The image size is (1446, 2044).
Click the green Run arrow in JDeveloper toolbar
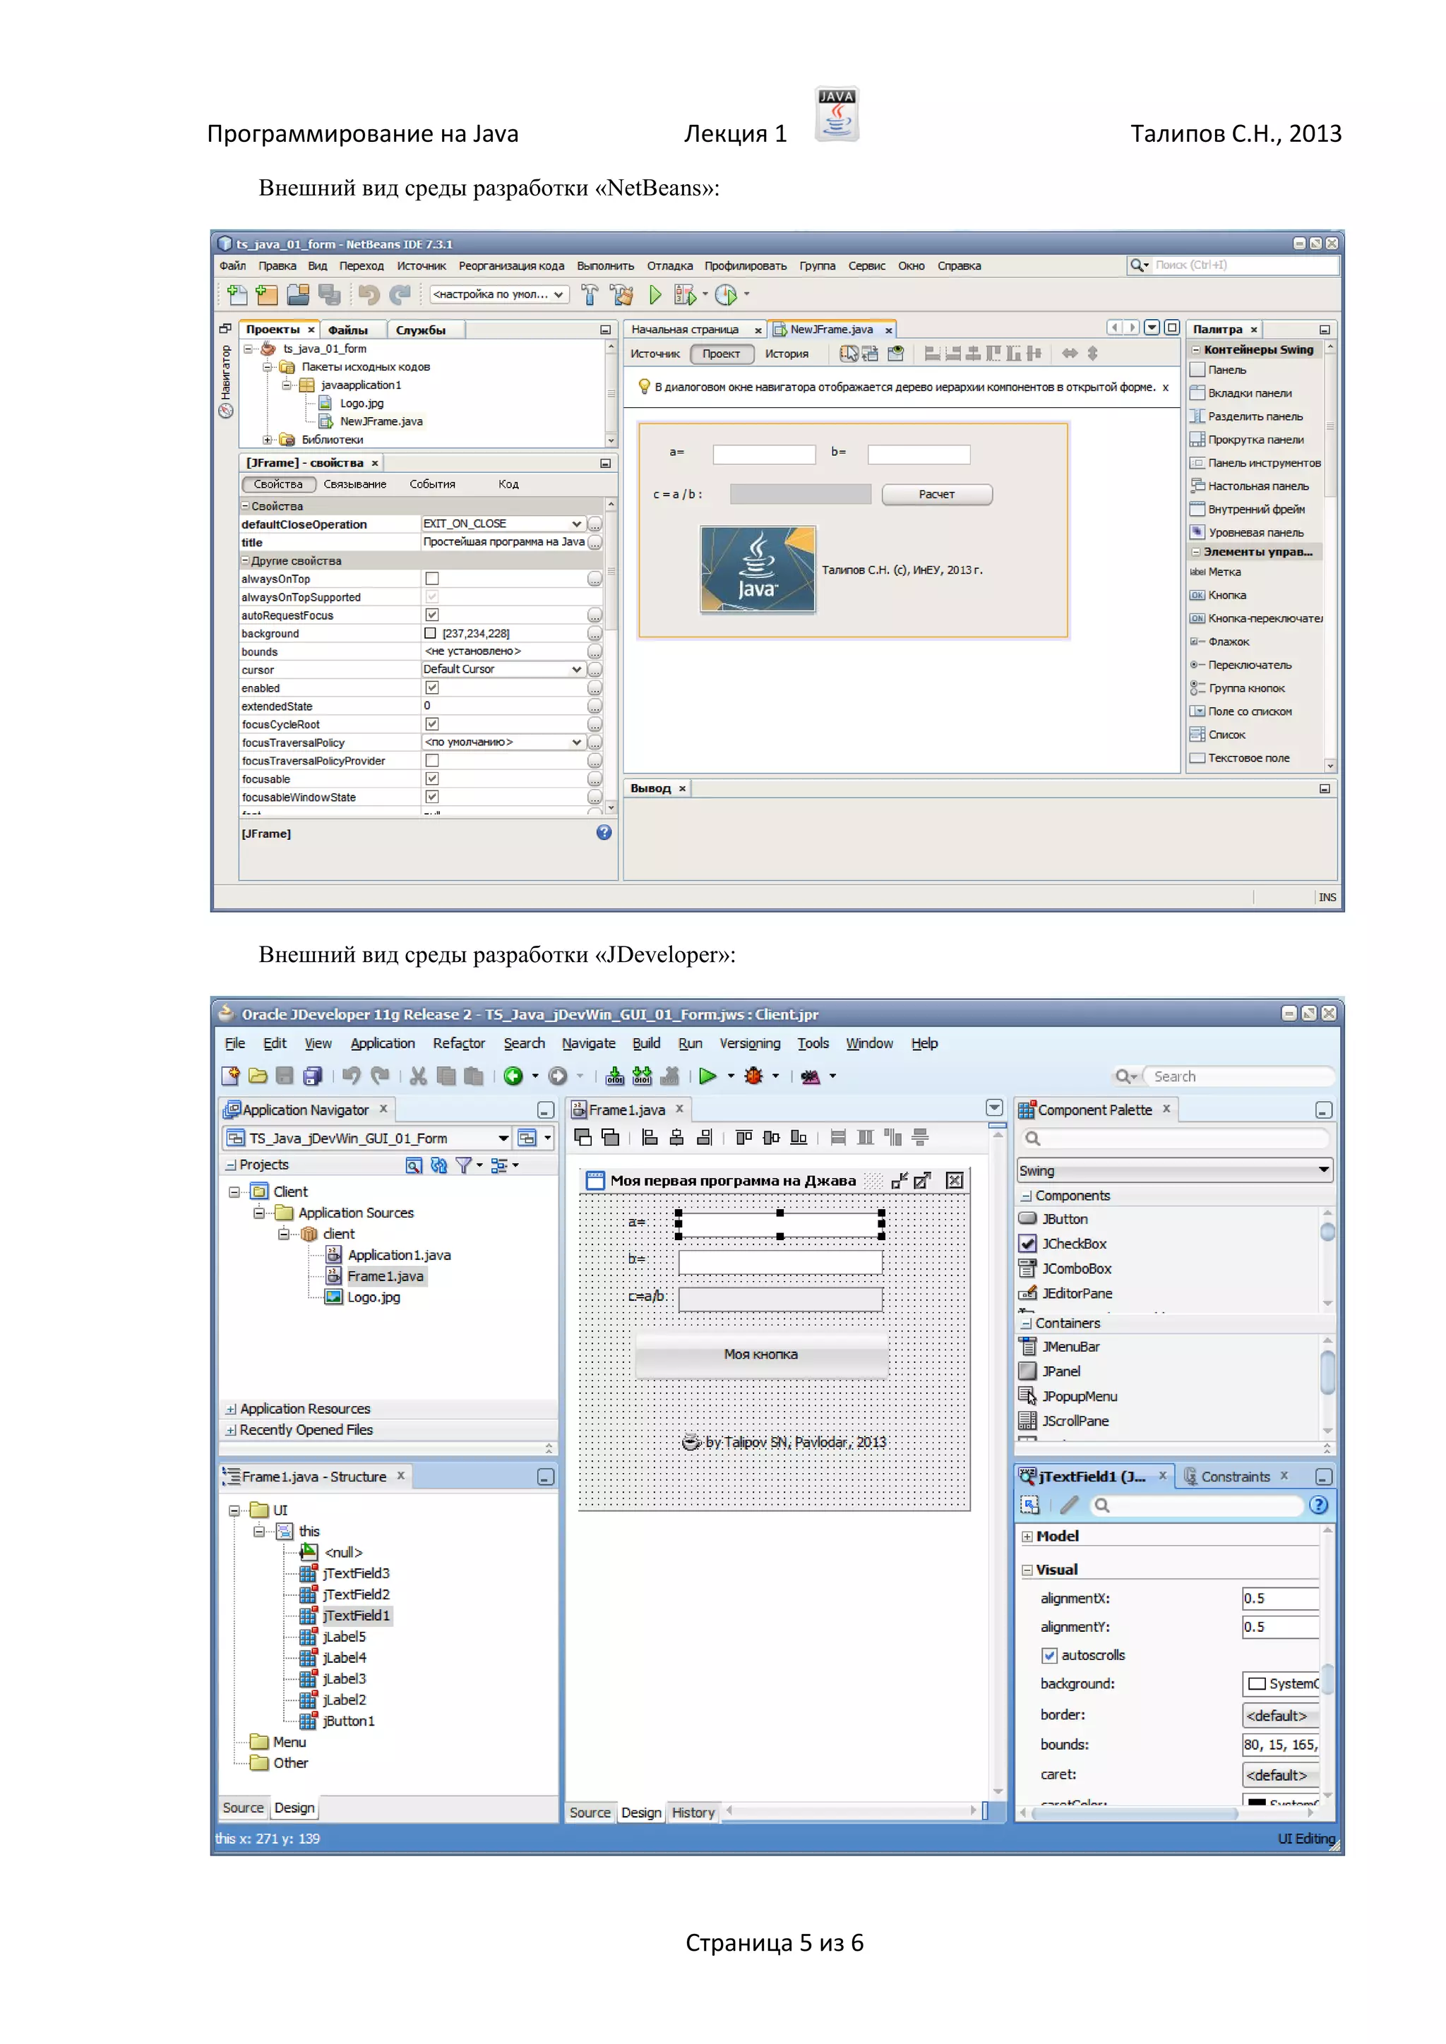(708, 1076)
